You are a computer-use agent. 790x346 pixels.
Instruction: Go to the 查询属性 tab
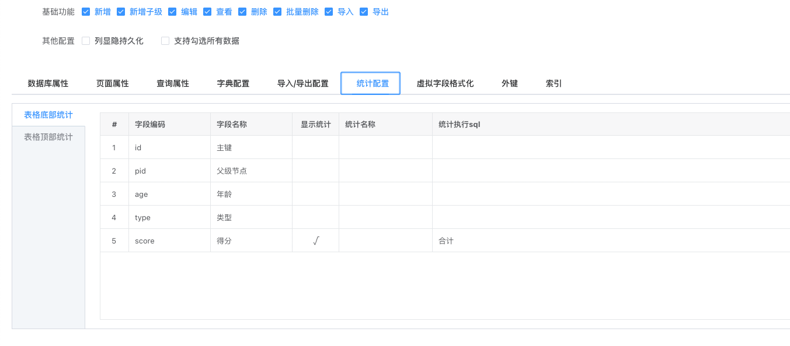pyautogui.click(x=172, y=83)
